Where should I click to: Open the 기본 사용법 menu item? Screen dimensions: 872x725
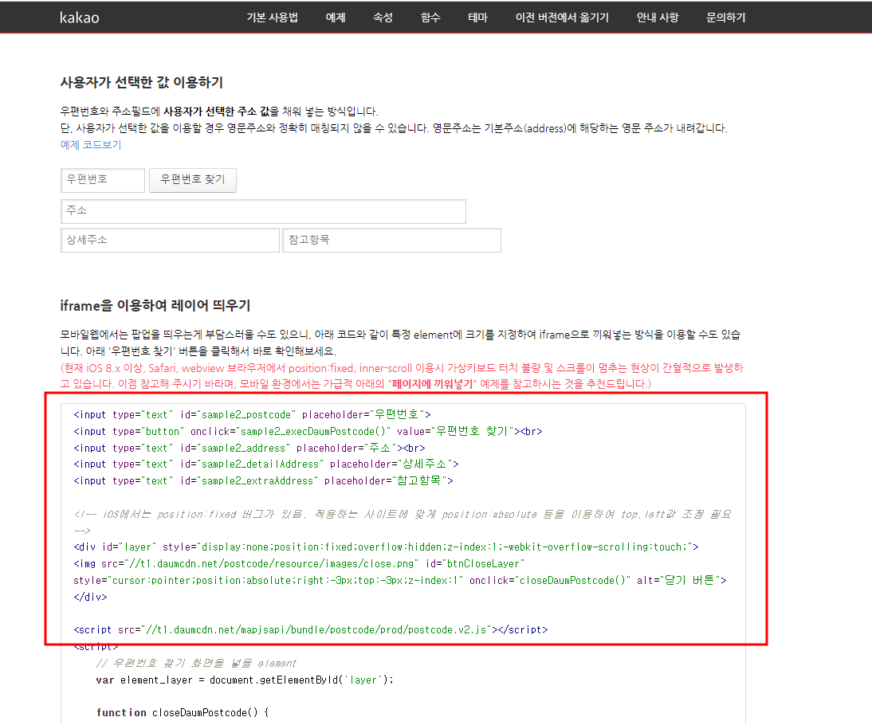pos(272,18)
